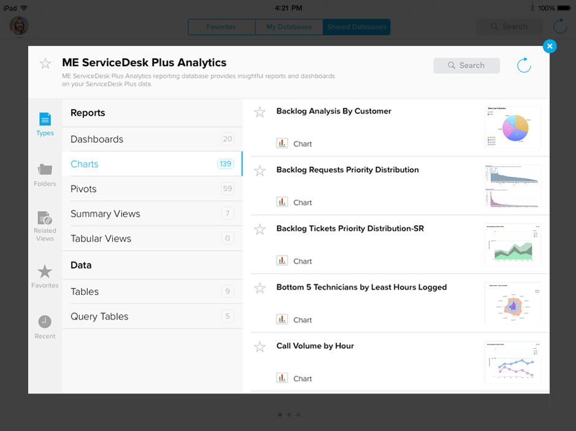Switch to the Favorites tab at top
576x431 pixels.
coord(221,27)
